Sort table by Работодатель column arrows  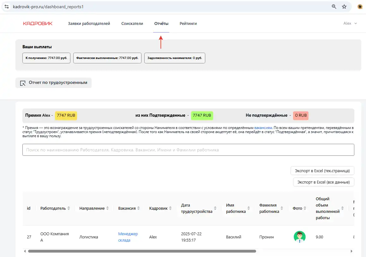pos(69,208)
